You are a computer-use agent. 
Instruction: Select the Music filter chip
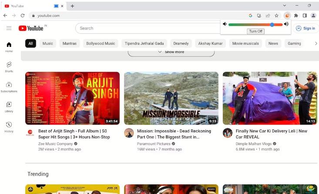click(x=47, y=43)
